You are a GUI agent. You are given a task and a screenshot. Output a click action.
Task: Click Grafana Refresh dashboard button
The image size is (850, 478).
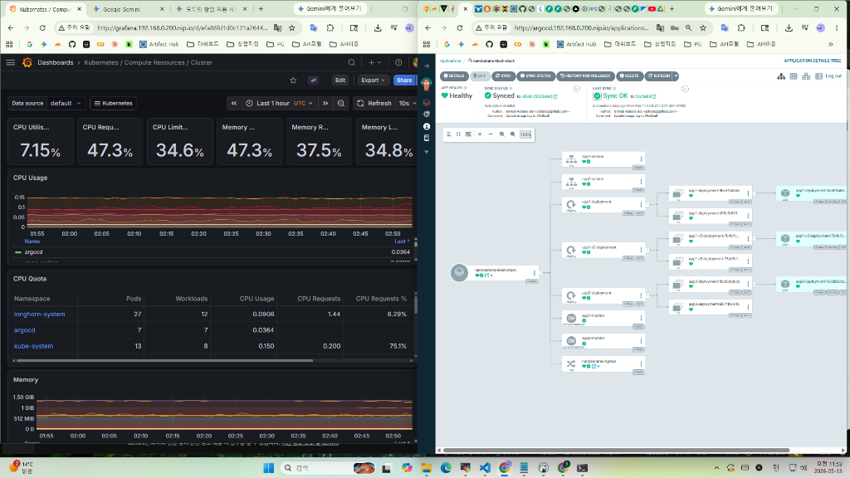click(374, 103)
